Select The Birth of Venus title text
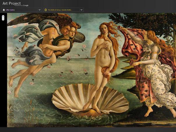176x132 pixels. coord(60,10)
